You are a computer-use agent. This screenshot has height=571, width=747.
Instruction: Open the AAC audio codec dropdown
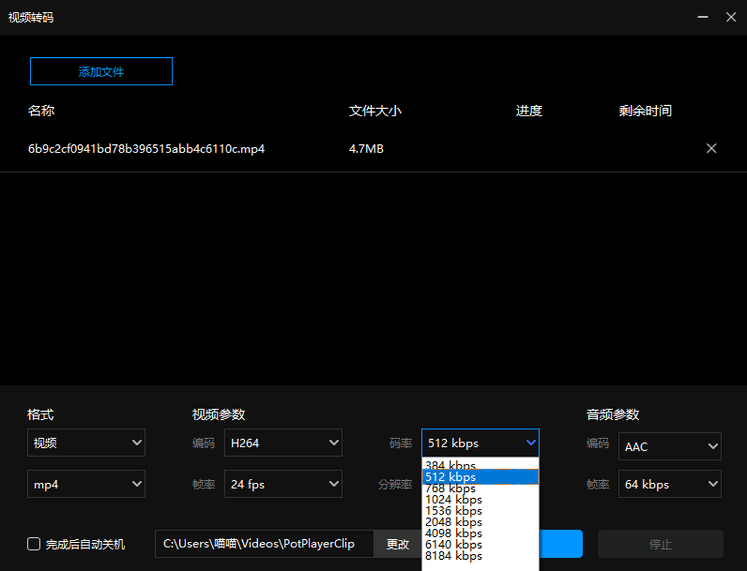[x=669, y=447]
